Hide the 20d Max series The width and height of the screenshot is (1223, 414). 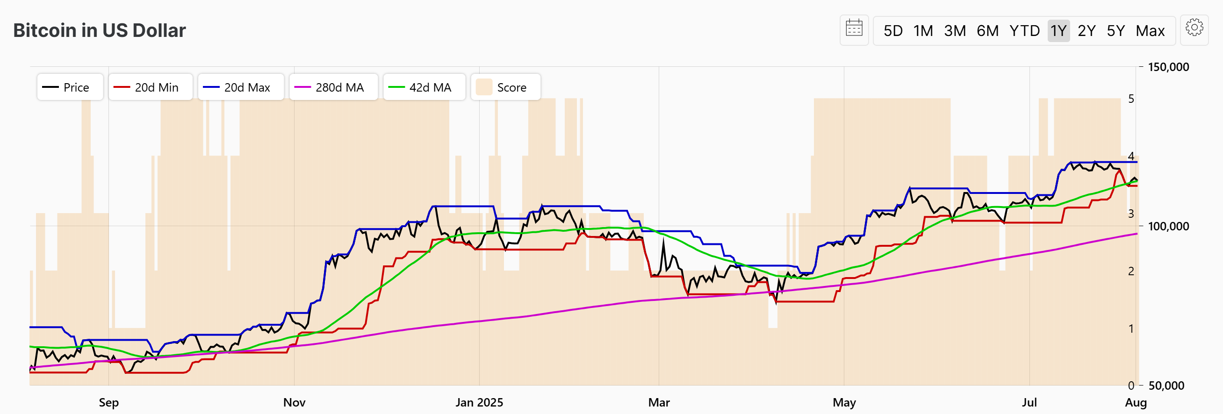241,87
